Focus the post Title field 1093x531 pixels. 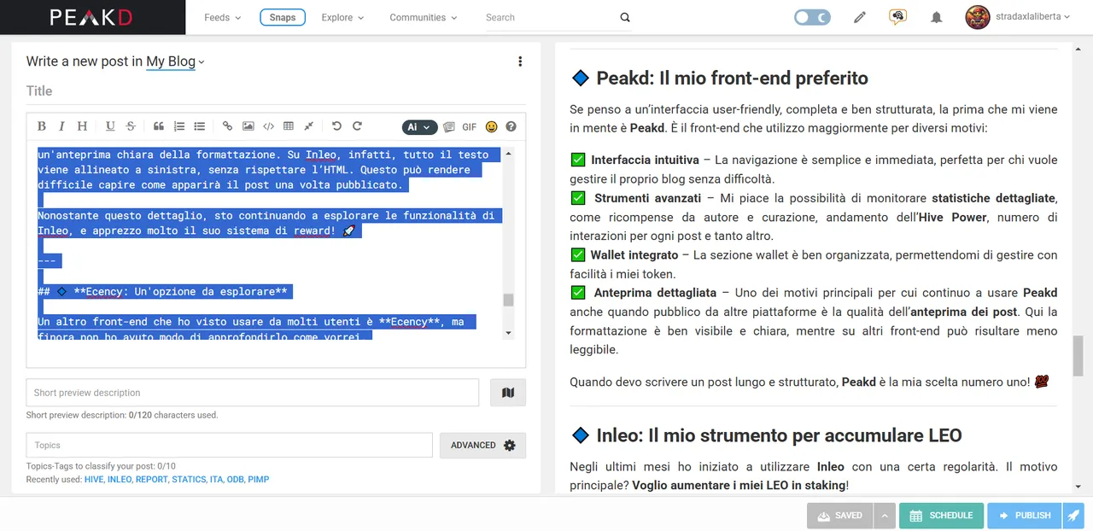(276, 91)
